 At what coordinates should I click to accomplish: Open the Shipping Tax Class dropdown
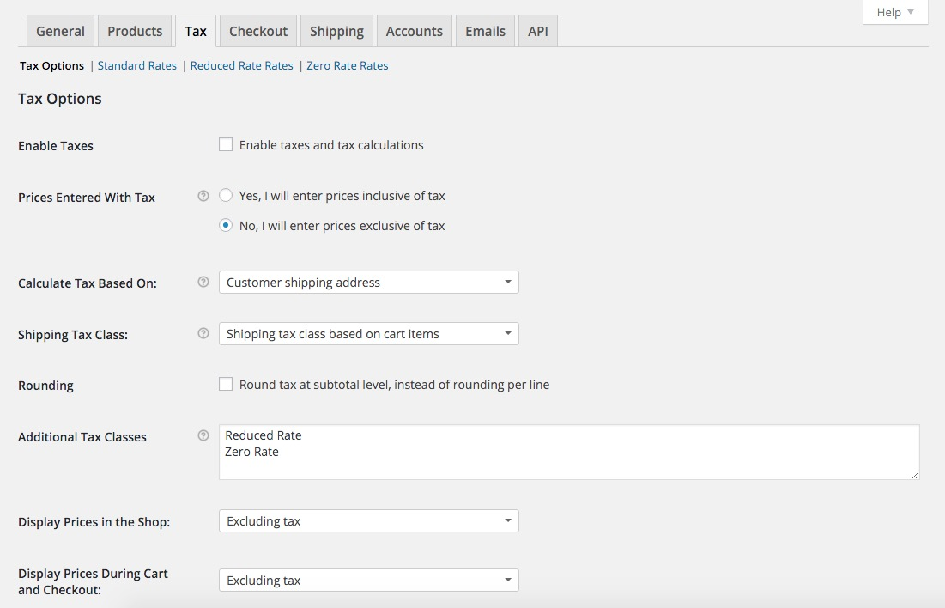(368, 334)
